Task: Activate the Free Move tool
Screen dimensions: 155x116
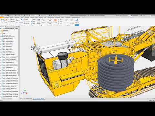Action: tap(11, 19)
